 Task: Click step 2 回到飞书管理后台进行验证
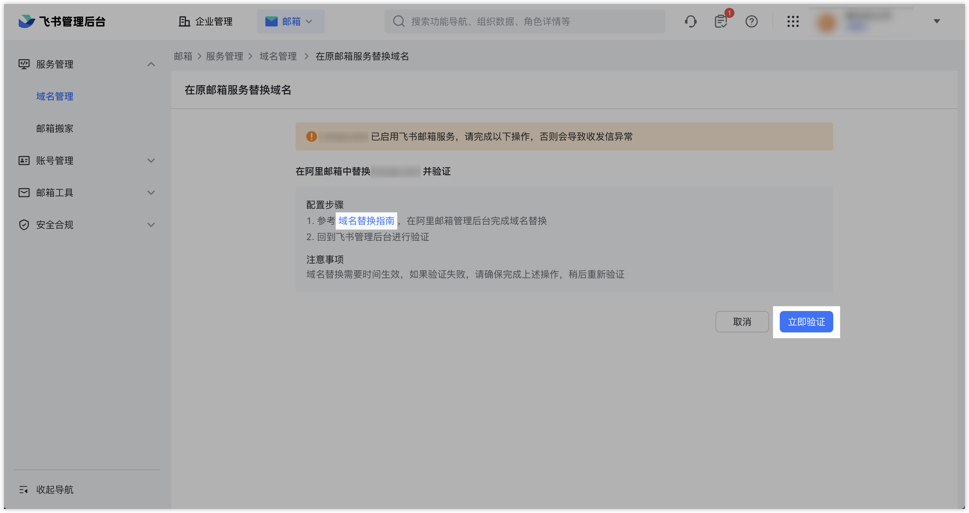[x=368, y=237]
